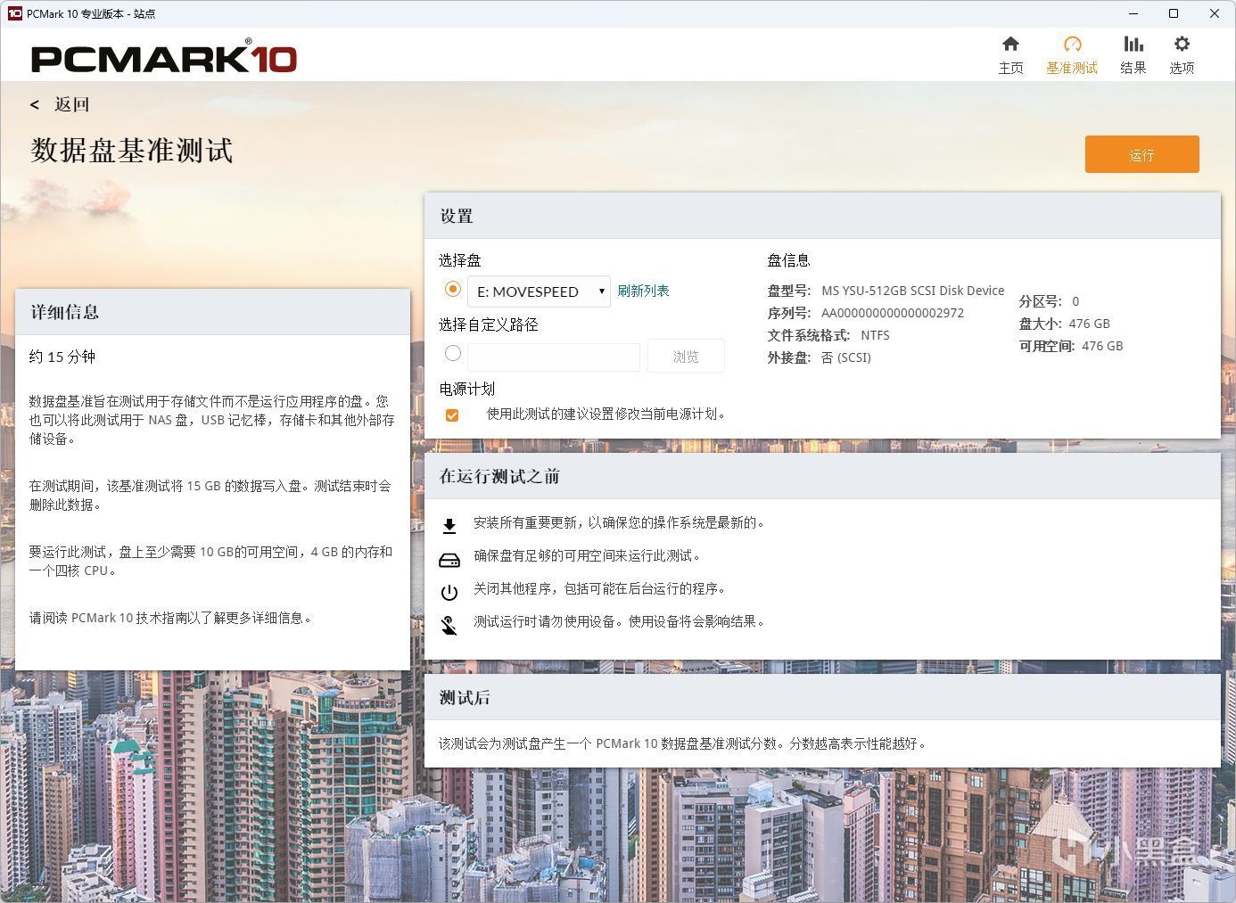Click the 选择自定义路径 label
Screen dimensions: 1236x903
(x=488, y=324)
